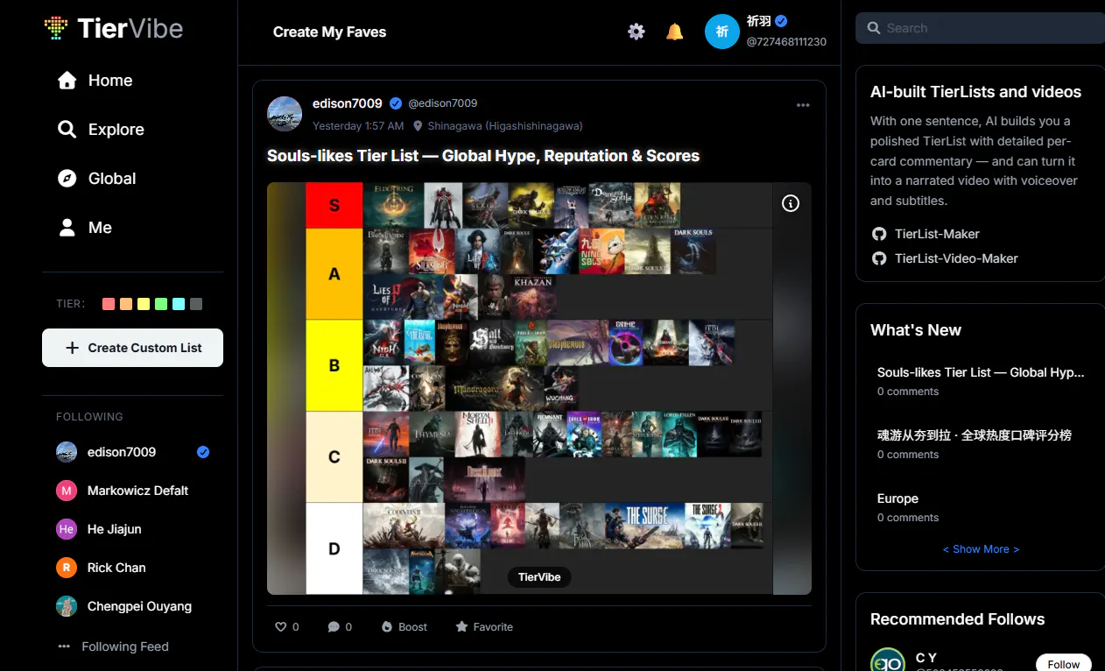Viewport: 1105px width, 671px height.
Task: Pick the red tier color swatch
Action: pos(109,304)
